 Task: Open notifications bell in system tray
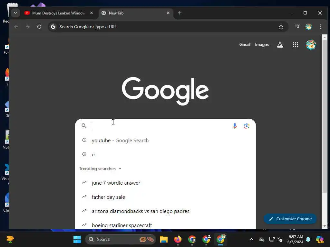(308, 239)
